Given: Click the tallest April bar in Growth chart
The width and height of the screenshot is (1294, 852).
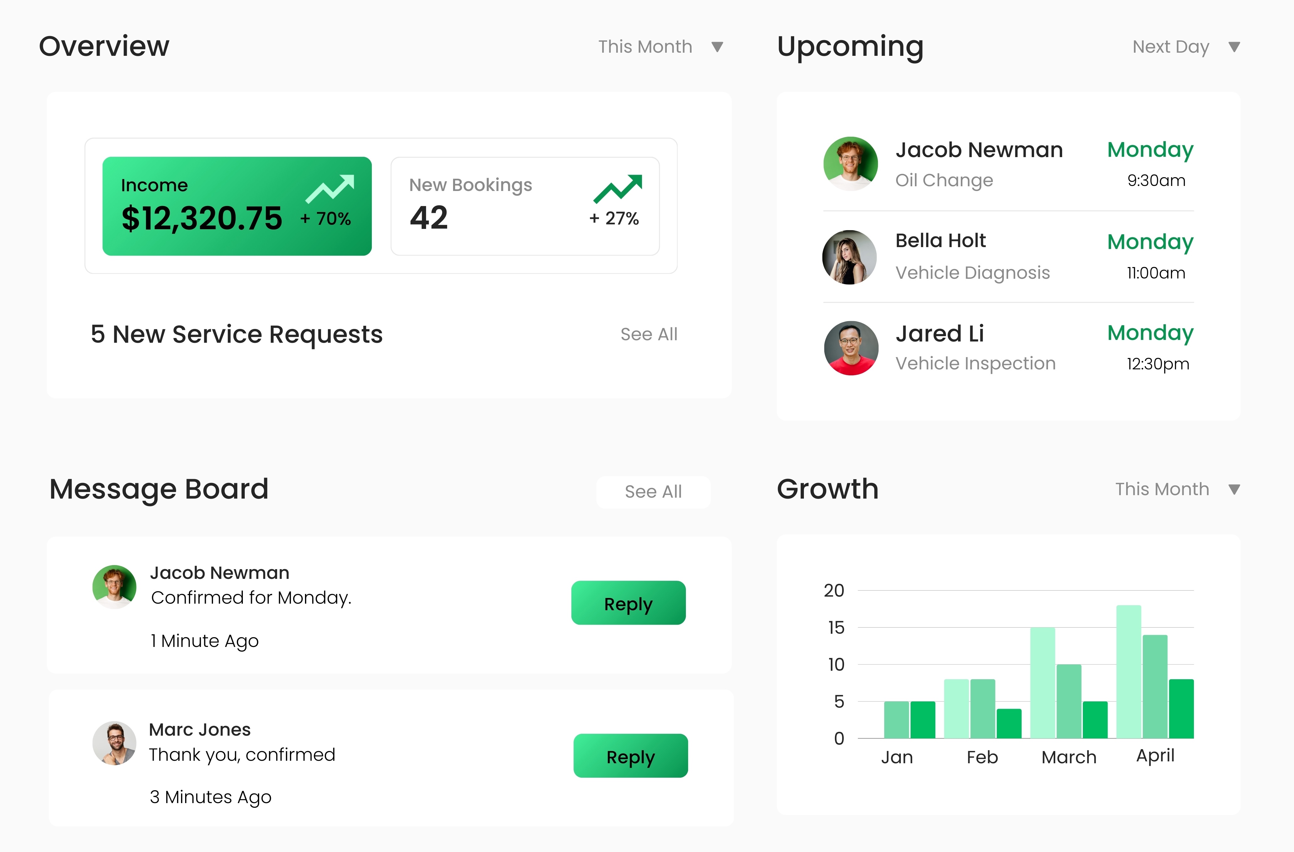Looking at the screenshot, I should pyautogui.click(x=1129, y=672).
